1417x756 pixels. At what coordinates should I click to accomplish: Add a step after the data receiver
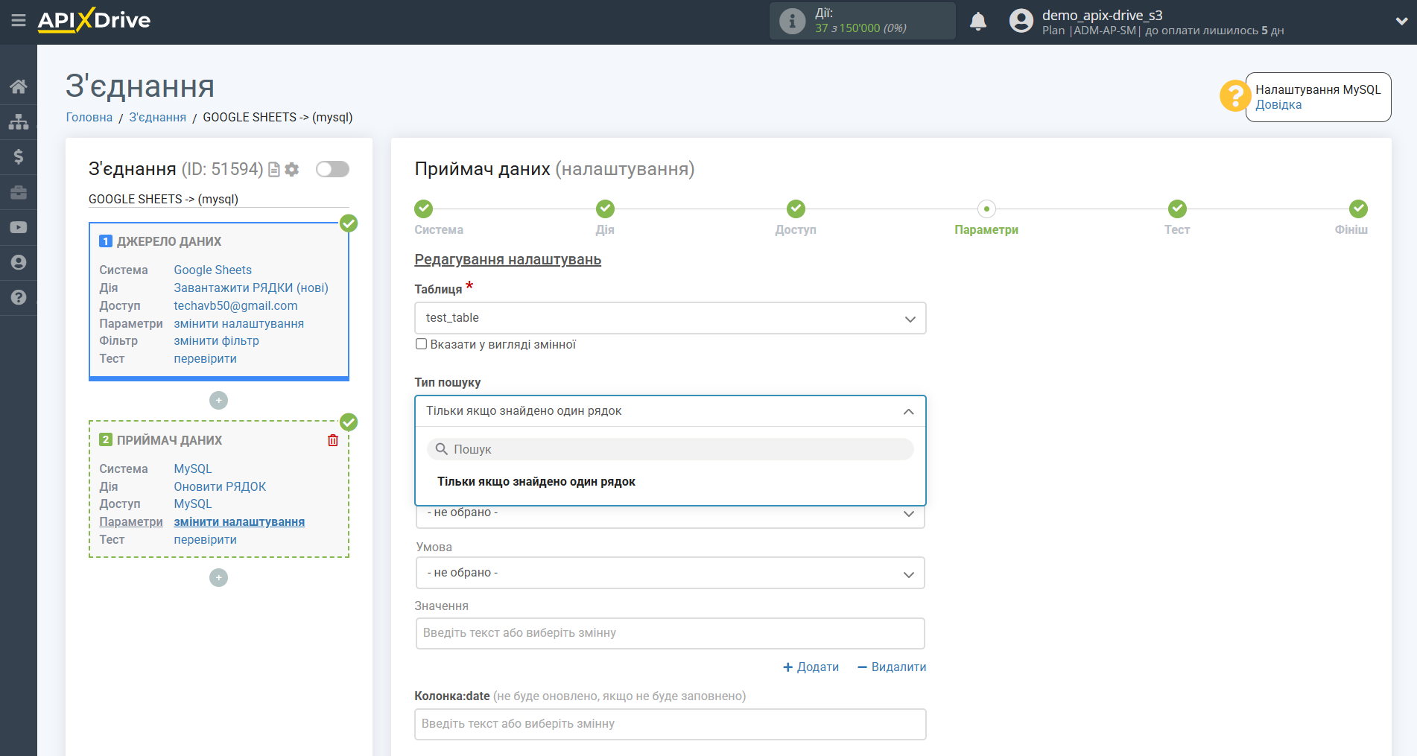click(x=218, y=578)
